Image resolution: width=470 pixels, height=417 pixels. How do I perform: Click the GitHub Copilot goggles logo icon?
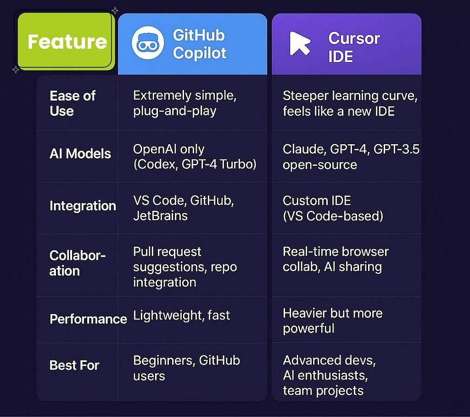pyautogui.click(x=147, y=43)
